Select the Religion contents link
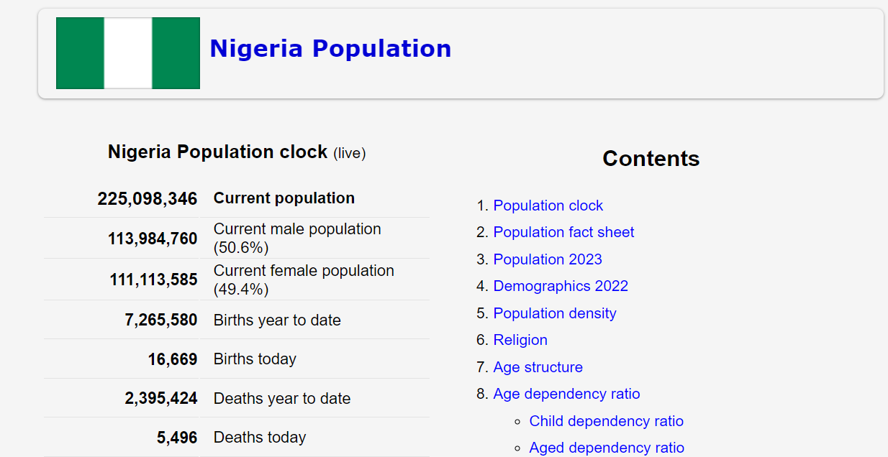Screen dimensions: 888x457 coord(520,340)
